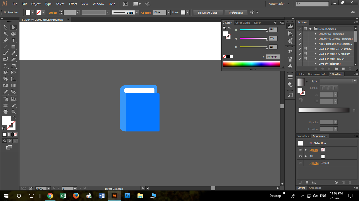Click the Document Setup button

coord(208,13)
